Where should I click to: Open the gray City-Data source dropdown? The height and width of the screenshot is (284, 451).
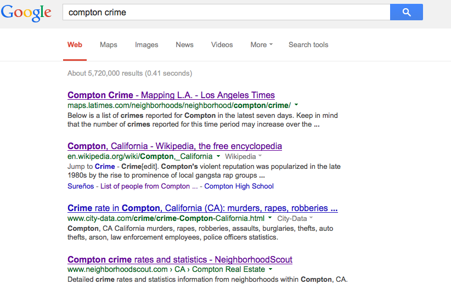[295, 218]
